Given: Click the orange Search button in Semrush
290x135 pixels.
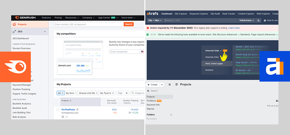Looking at the screenshot, I should point(129,24).
